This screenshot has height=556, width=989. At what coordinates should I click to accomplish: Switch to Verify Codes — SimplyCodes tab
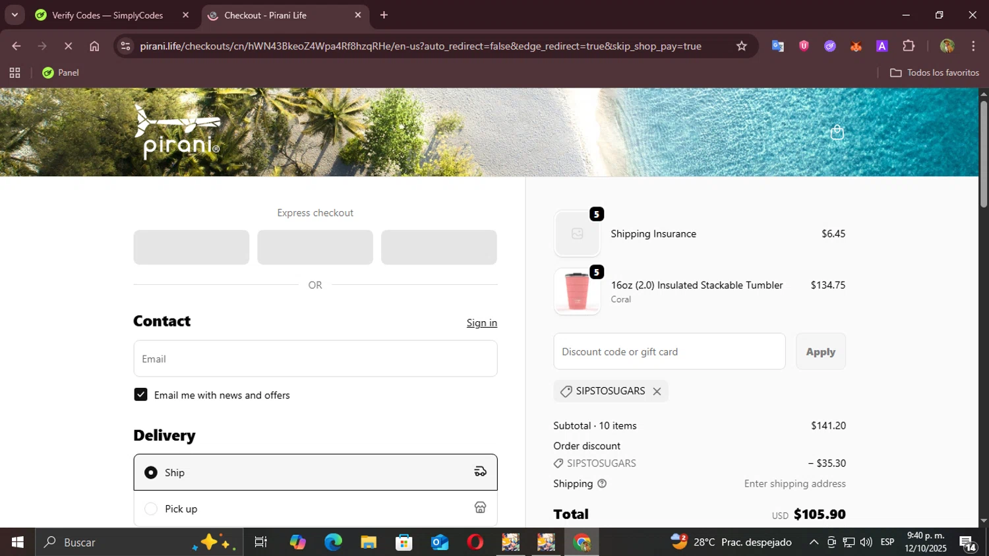click(107, 15)
